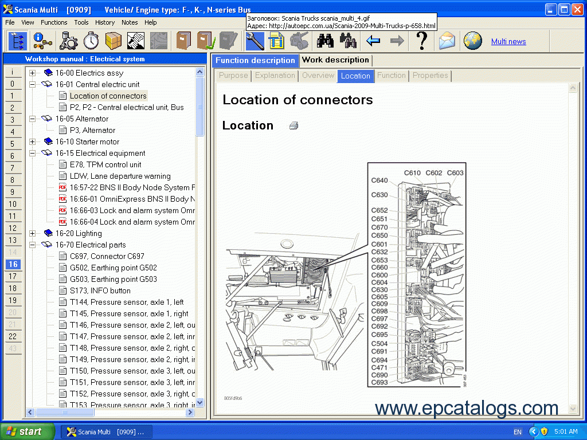
Task: Open help via the question mark icon
Action: (421, 41)
